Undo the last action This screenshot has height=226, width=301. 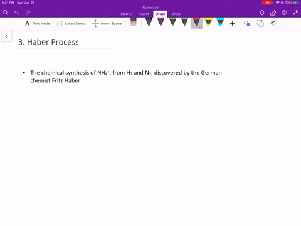17,13
